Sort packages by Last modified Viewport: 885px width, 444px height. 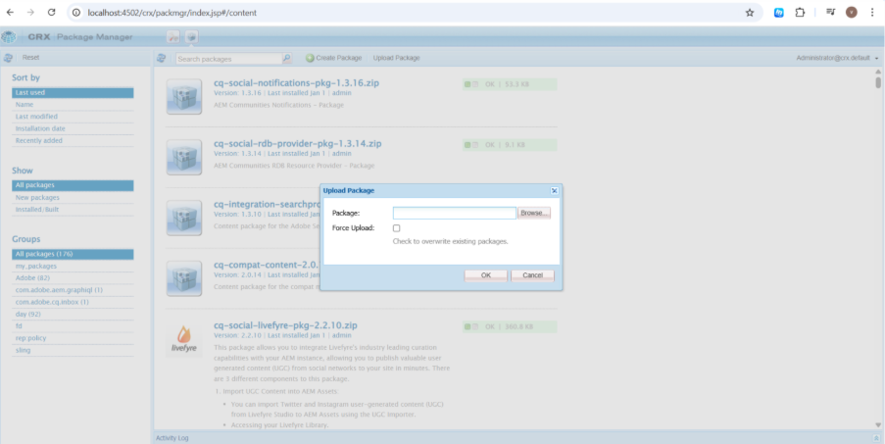point(73,117)
